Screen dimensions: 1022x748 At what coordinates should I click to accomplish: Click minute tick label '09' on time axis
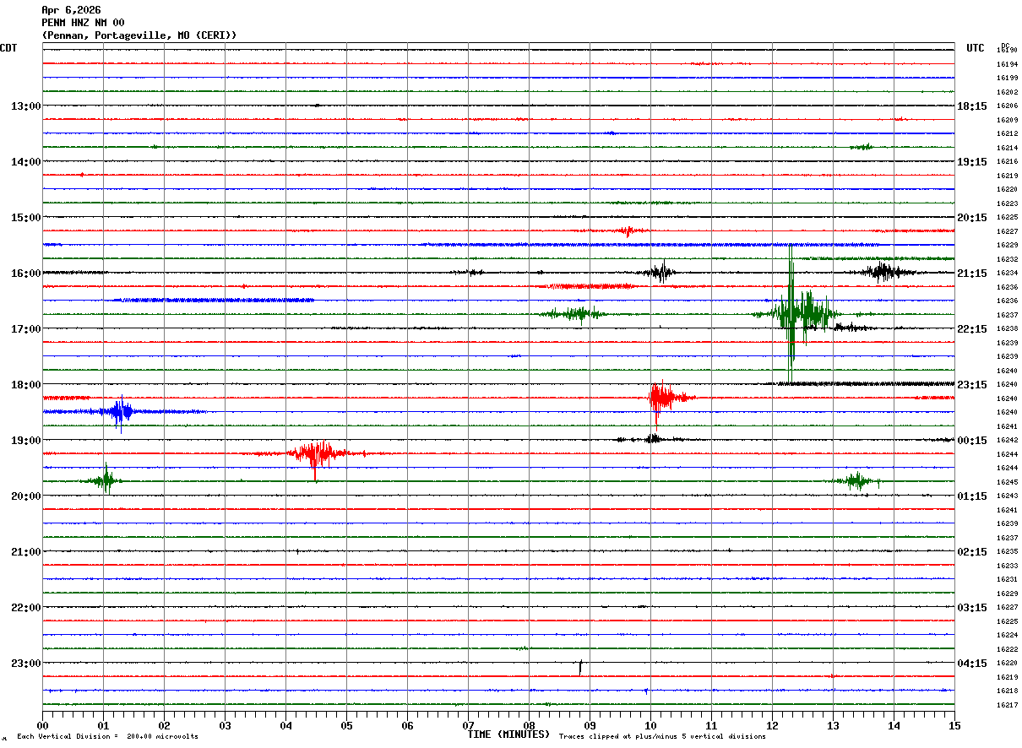[x=590, y=725]
